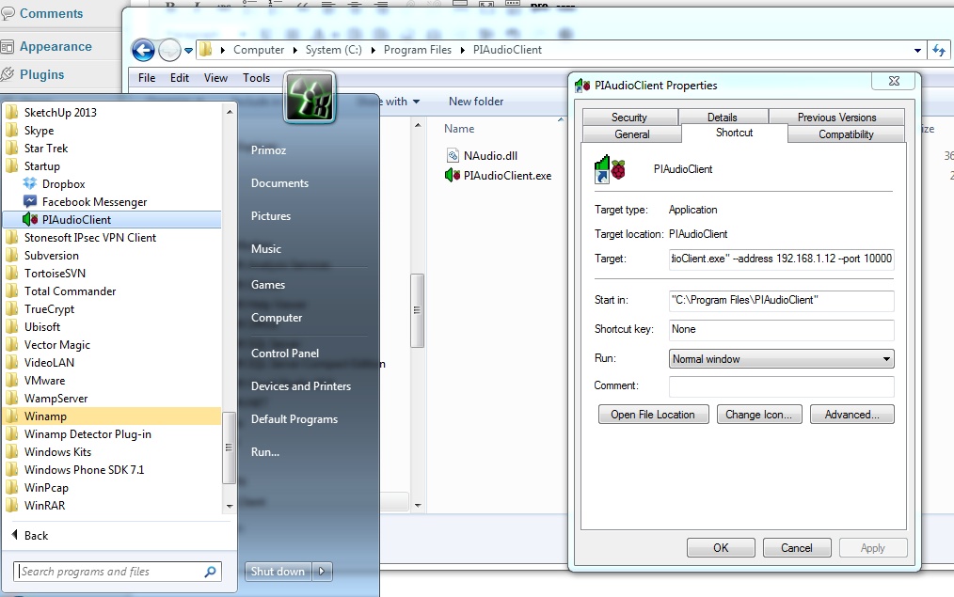Click the Explorer back arrow button

point(144,50)
